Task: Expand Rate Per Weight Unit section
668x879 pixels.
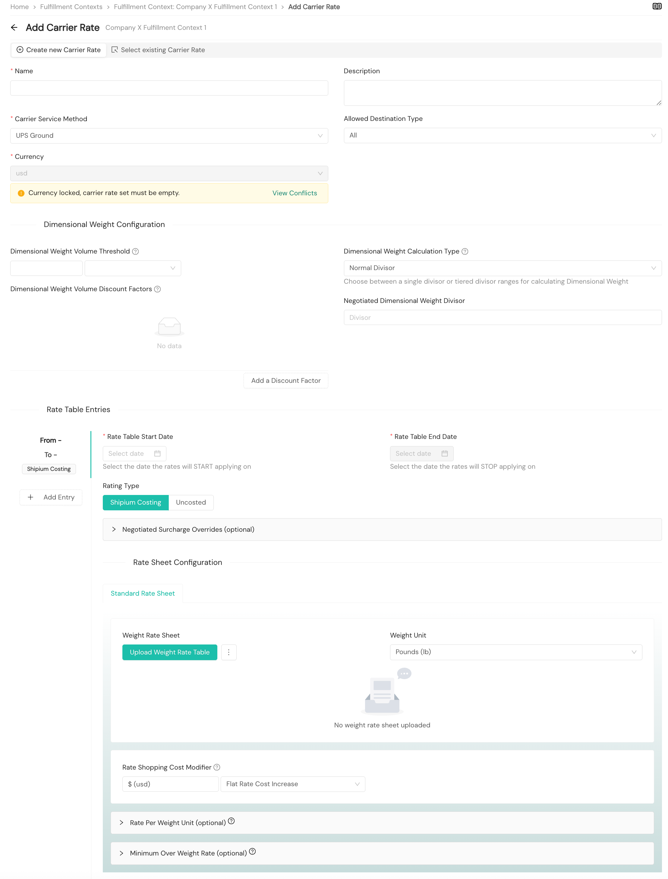Action: pos(177,823)
